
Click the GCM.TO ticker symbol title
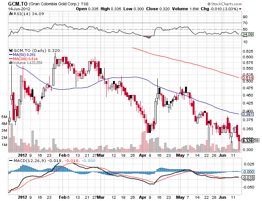coord(18,4)
